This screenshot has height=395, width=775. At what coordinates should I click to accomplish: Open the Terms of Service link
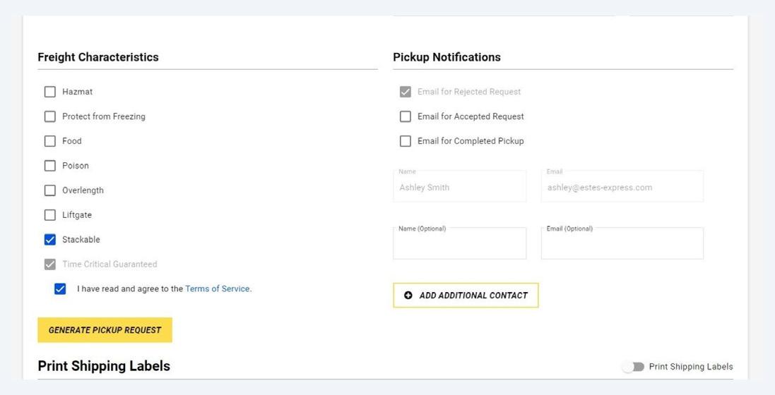tap(217, 288)
